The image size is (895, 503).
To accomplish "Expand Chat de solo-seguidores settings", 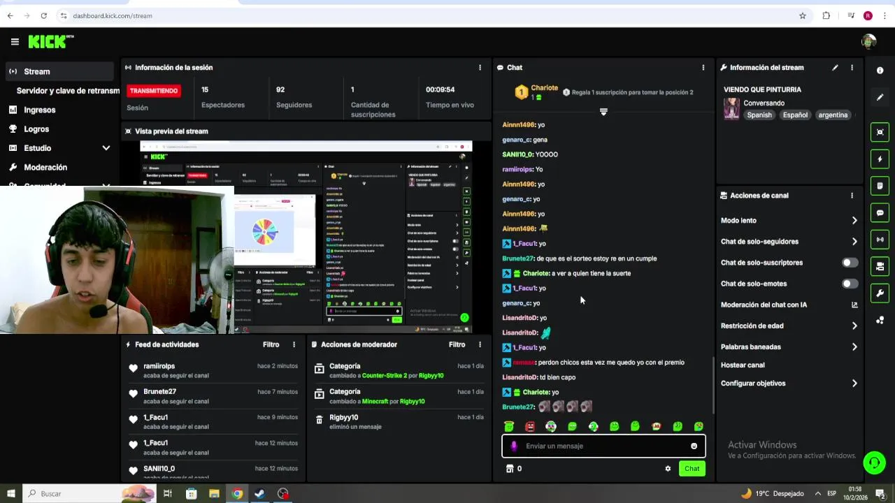I will click(854, 242).
